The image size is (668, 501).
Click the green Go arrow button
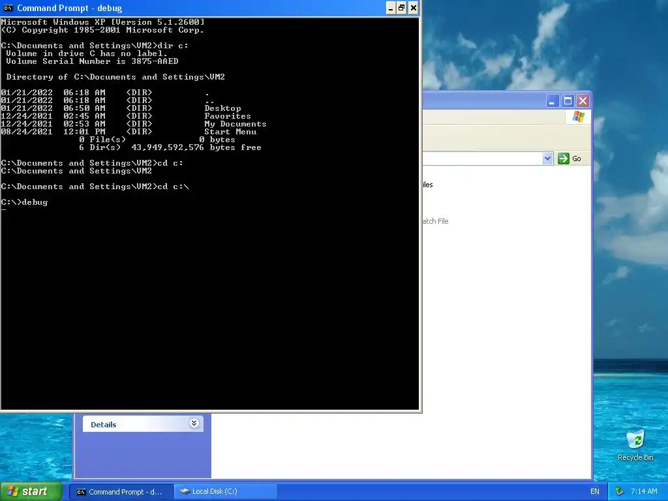[x=563, y=159]
